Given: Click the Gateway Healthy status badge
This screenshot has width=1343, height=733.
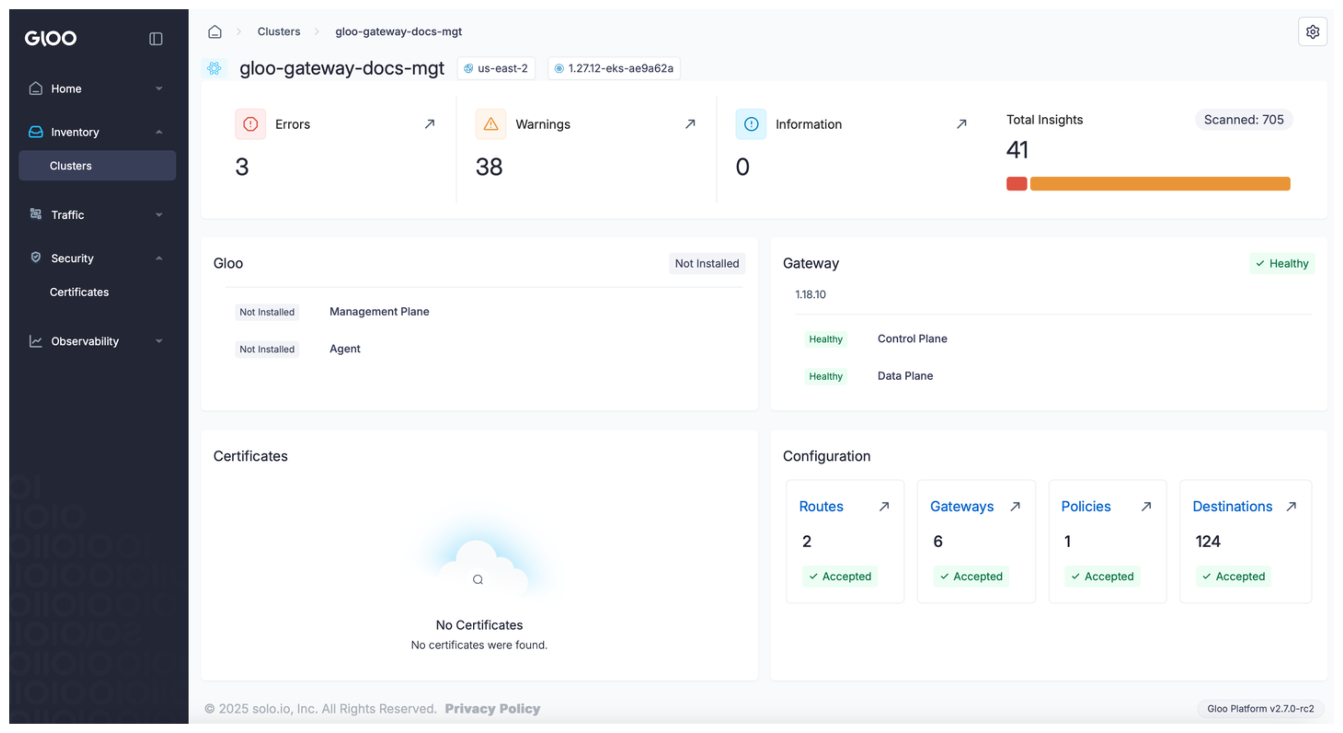Looking at the screenshot, I should (1282, 263).
